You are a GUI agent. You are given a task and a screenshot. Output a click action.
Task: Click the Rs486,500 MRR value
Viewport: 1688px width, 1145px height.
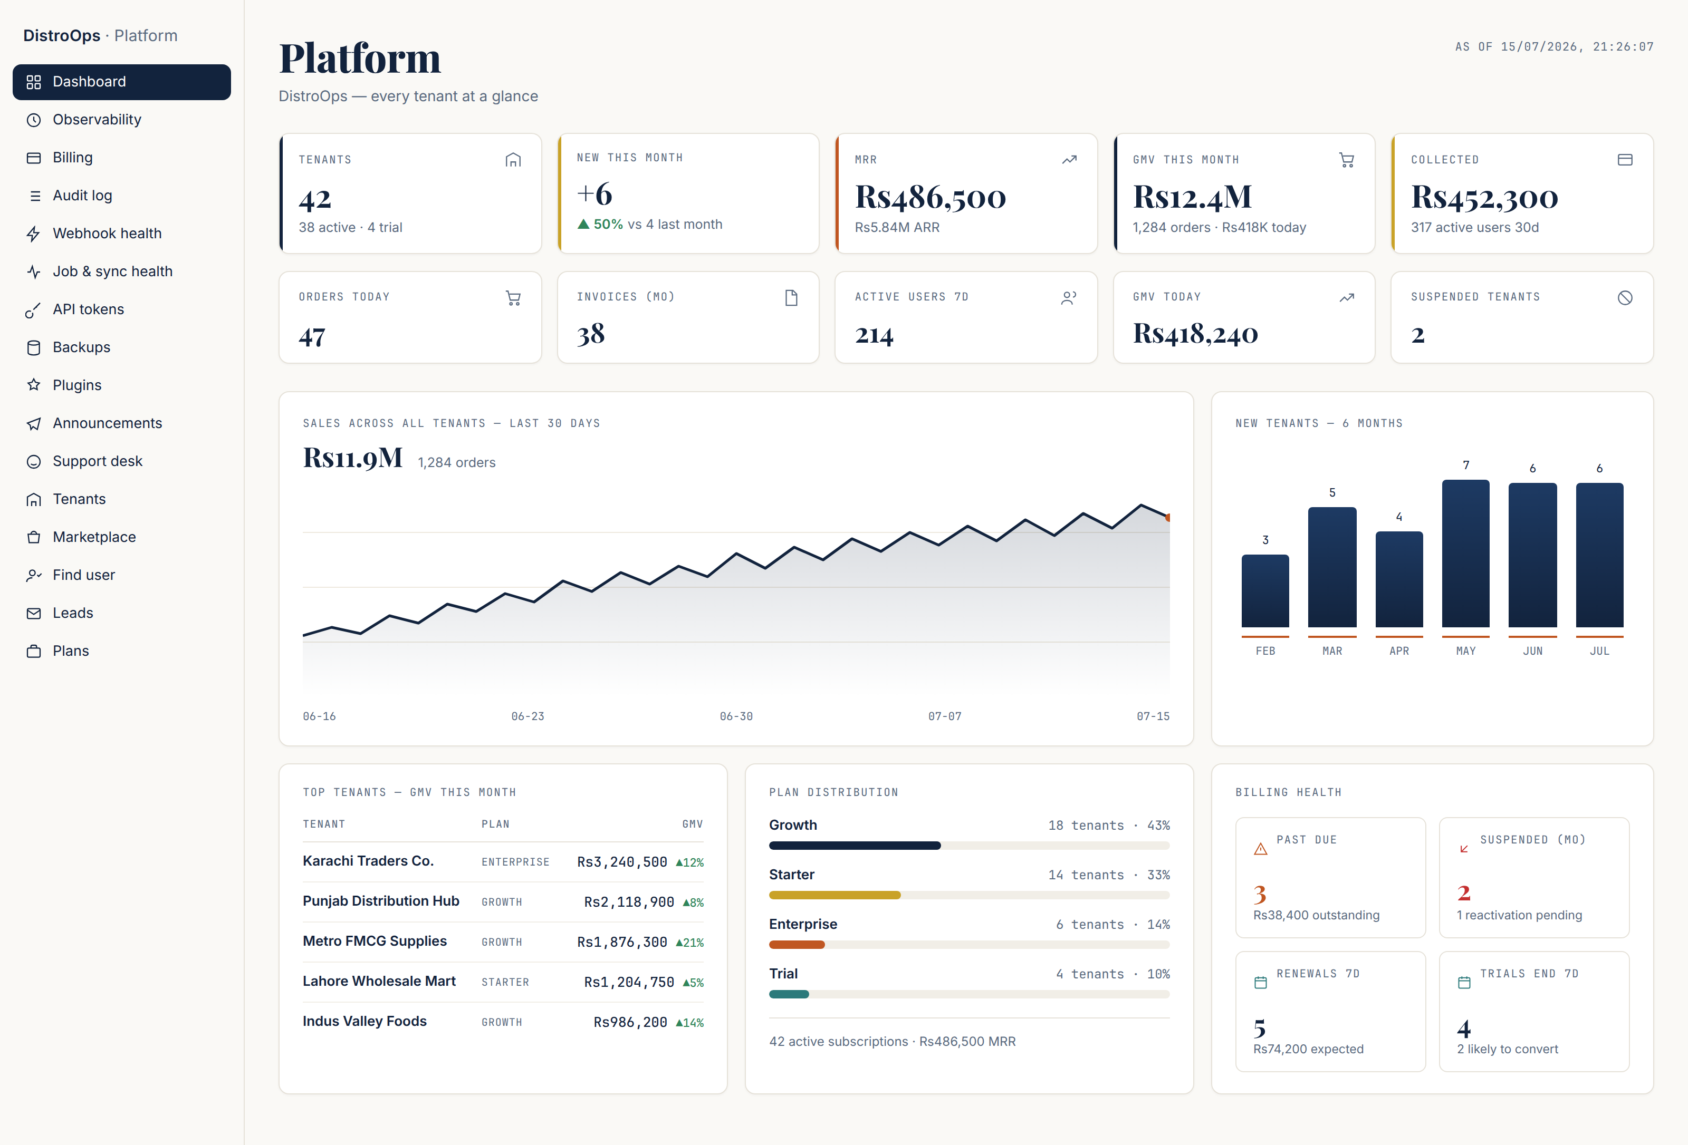[931, 197]
